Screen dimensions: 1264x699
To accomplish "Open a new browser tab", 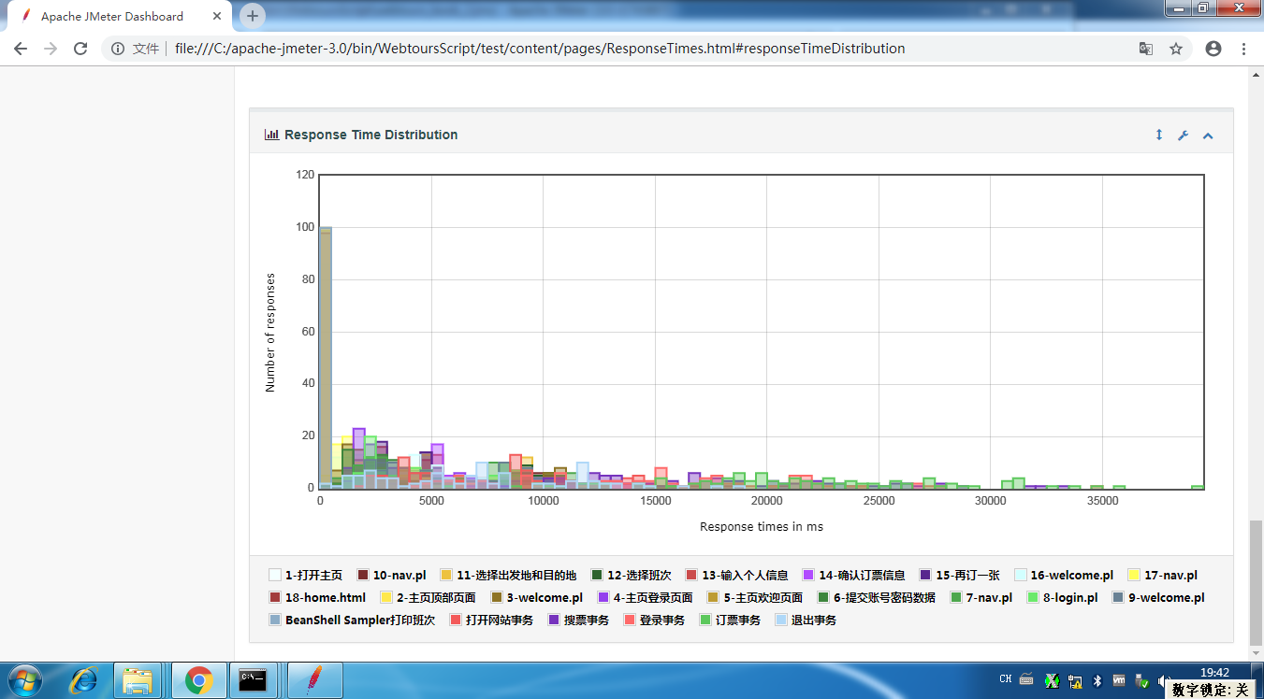I will (252, 16).
